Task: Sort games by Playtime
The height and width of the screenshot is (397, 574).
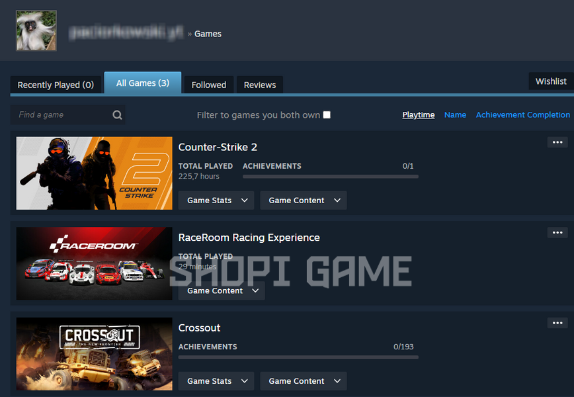Action: point(419,115)
